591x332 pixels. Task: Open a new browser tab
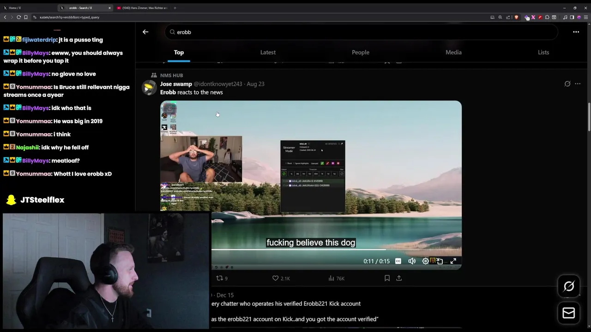click(175, 8)
